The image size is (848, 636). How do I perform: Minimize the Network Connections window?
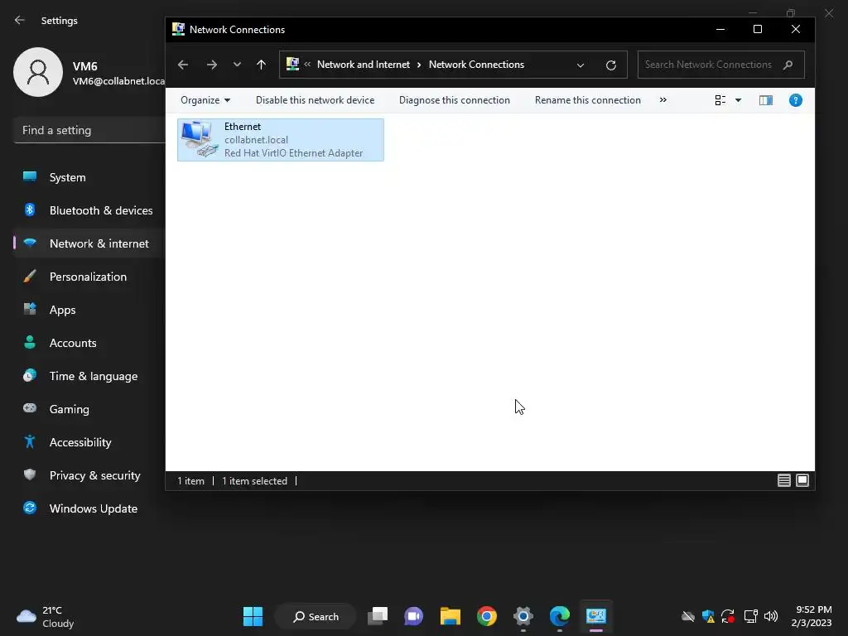720,29
